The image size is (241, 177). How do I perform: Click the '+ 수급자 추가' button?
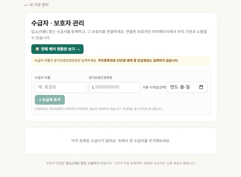click(x=50, y=100)
